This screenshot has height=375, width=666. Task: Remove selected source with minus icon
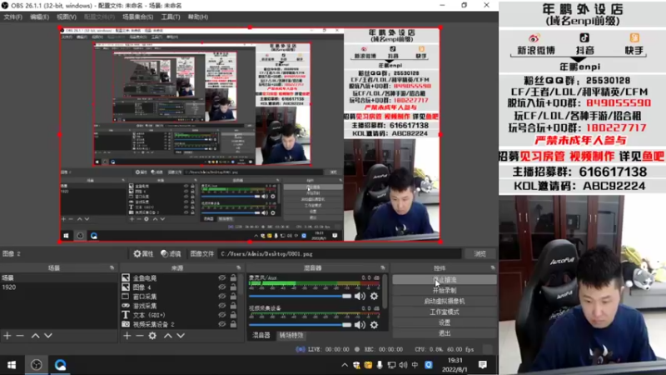140,336
